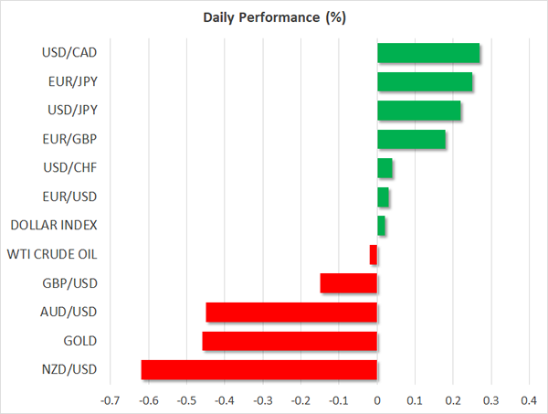This screenshot has height=414, width=548.
Task: Click the EUR/GBP bar
Action: [411, 140]
